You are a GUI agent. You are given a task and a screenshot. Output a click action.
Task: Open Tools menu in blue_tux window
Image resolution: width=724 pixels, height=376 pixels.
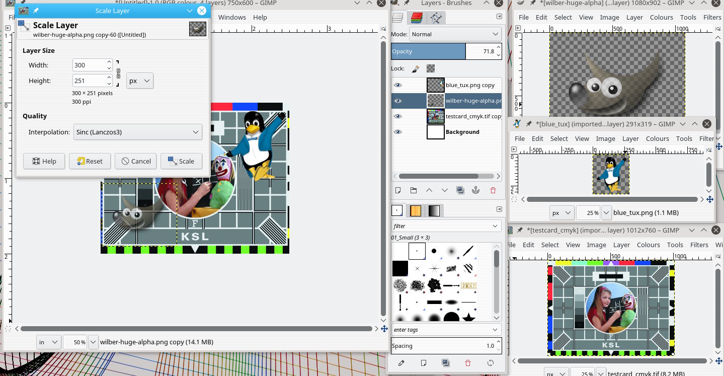(684, 138)
